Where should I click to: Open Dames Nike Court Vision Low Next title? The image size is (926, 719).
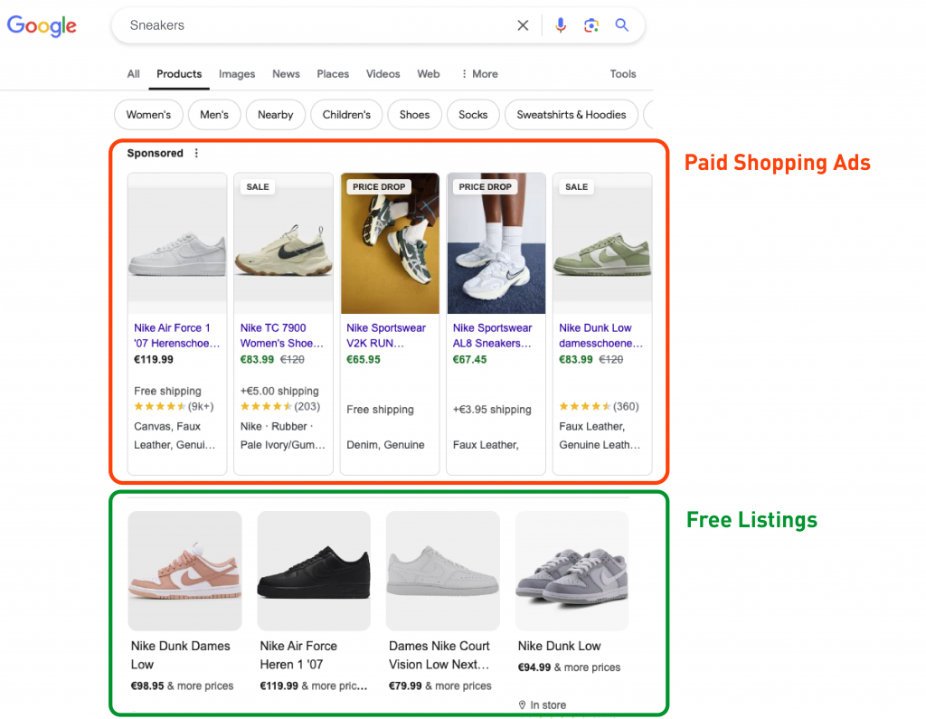click(439, 655)
